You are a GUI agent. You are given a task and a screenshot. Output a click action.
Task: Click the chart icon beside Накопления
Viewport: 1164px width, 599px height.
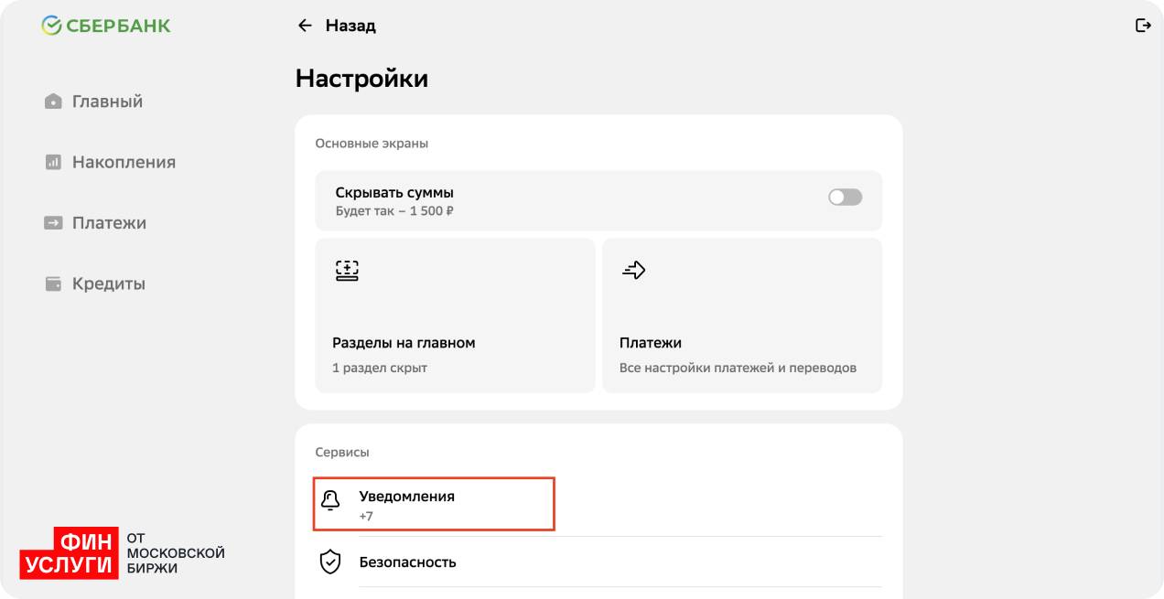coord(53,162)
